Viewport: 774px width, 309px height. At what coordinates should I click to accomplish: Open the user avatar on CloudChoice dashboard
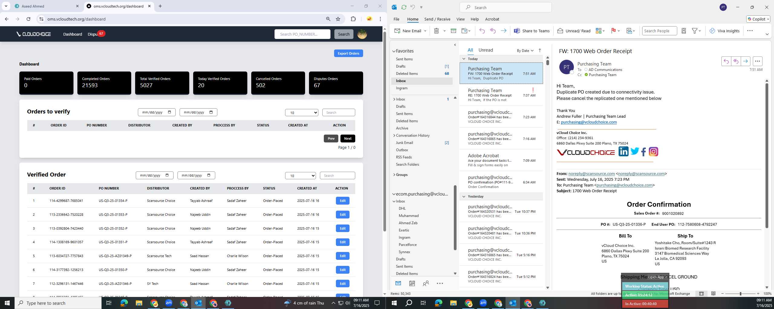coord(362,34)
